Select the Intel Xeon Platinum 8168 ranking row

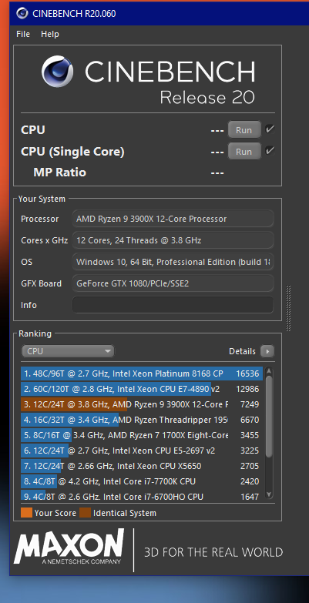click(142, 374)
